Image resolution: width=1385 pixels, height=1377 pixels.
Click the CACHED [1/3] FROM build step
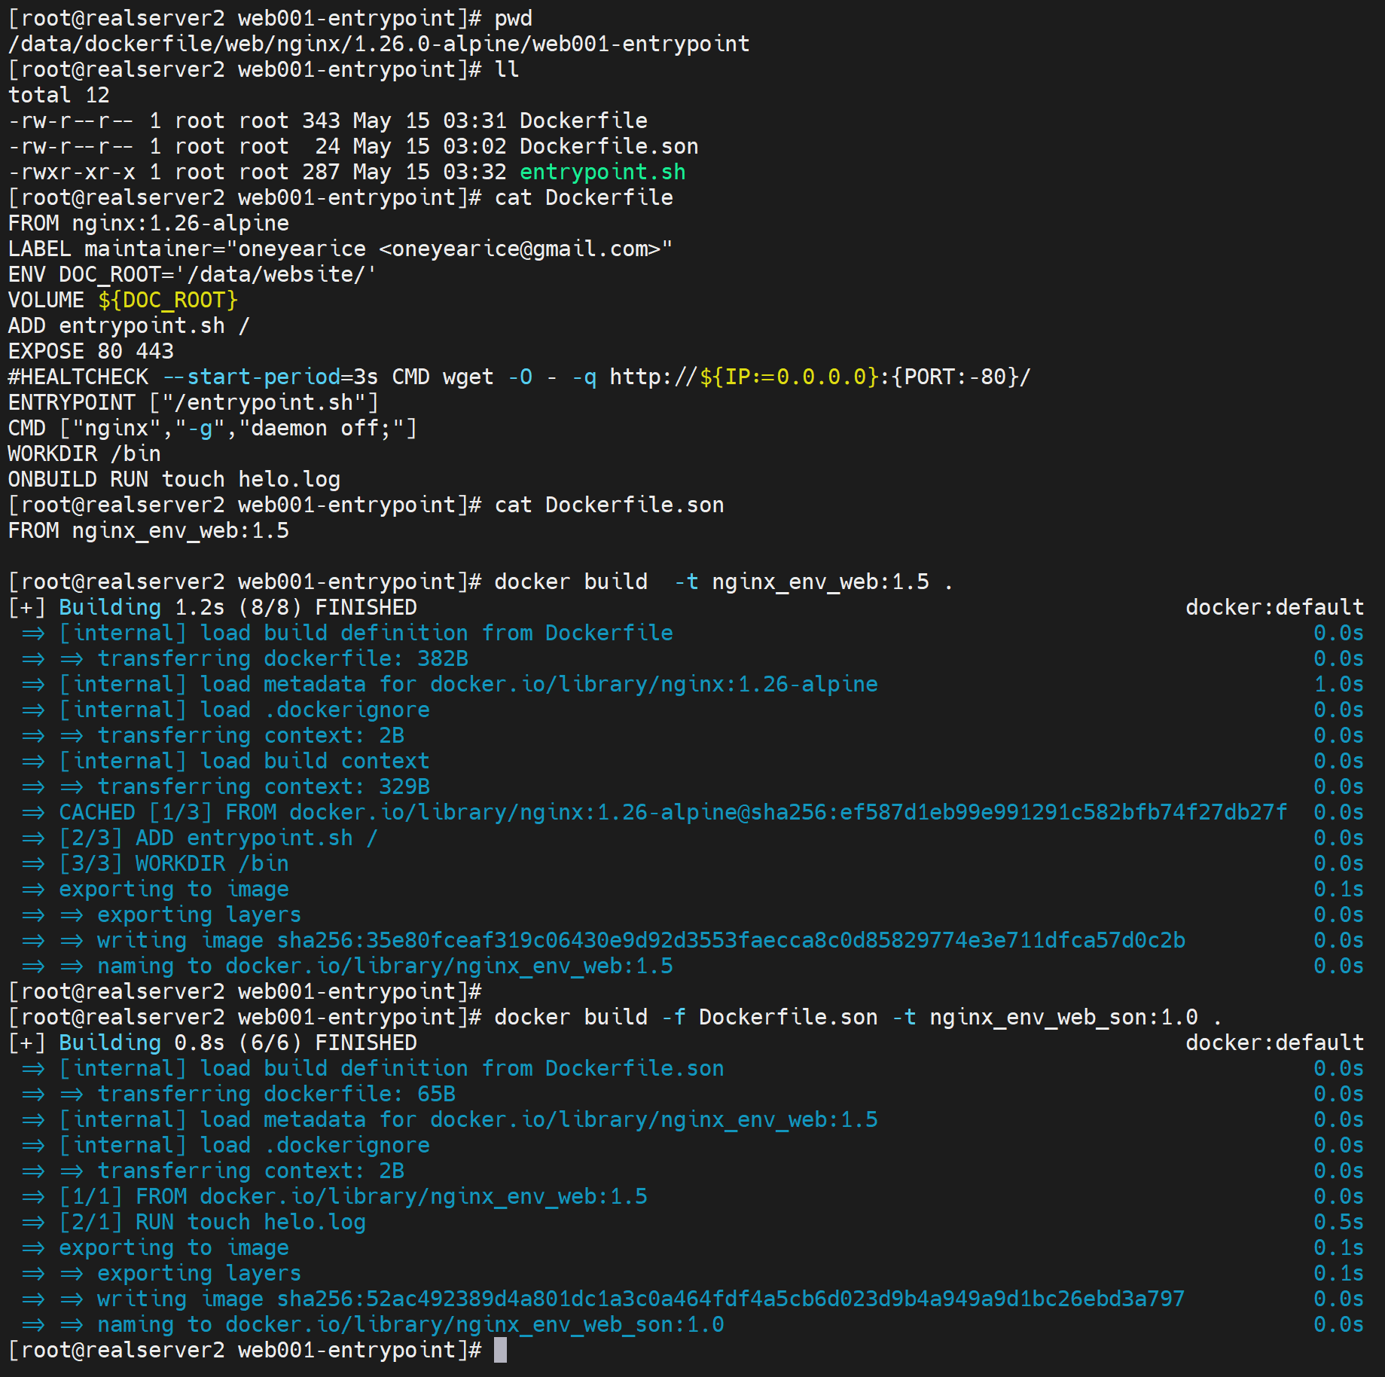tap(672, 812)
